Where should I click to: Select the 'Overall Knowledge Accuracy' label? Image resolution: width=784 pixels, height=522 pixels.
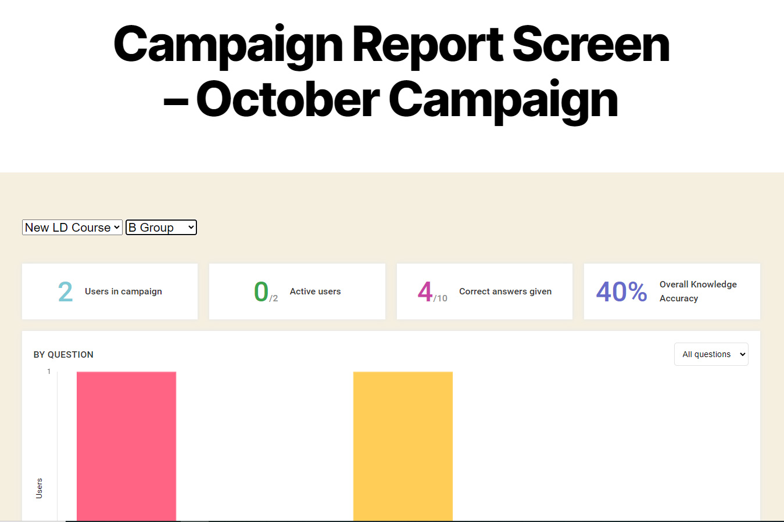point(697,291)
